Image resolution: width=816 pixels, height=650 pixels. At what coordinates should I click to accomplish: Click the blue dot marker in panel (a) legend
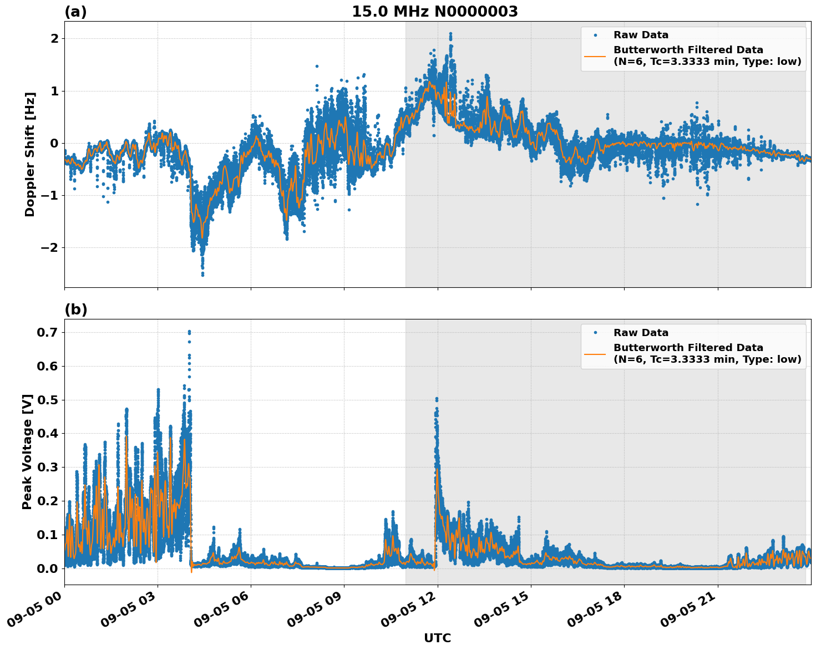click(x=595, y=35)
